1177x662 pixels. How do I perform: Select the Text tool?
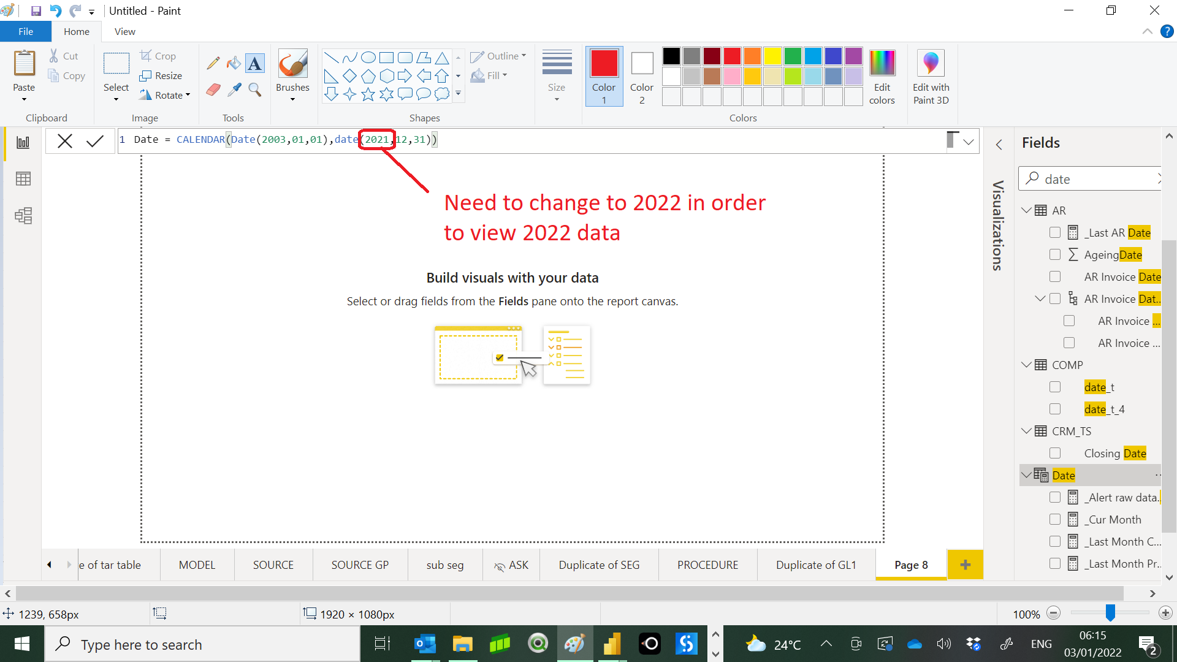tap(254, 63)
